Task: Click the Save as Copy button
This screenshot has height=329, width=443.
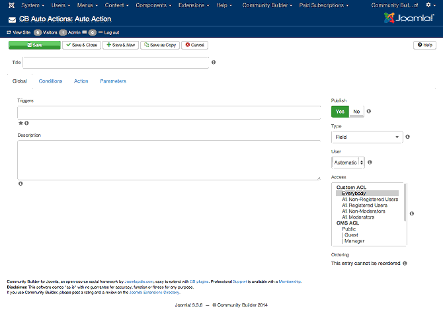Action: [x=160, y=45]
